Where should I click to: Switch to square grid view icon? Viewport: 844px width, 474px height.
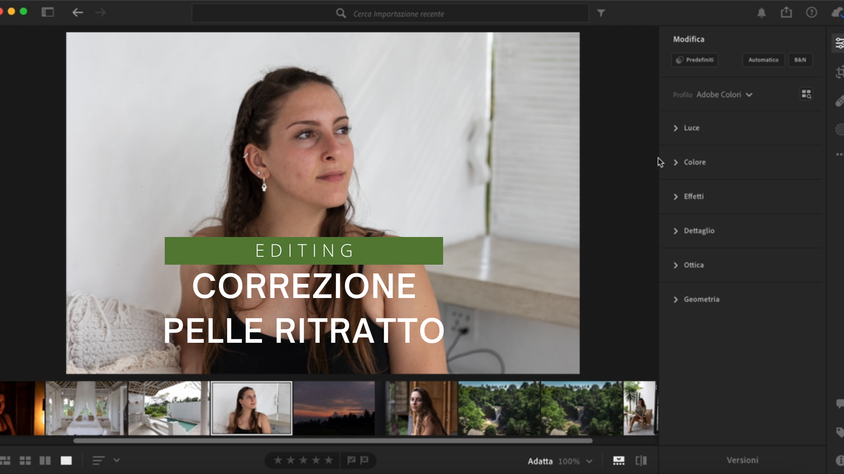[25, 460]
